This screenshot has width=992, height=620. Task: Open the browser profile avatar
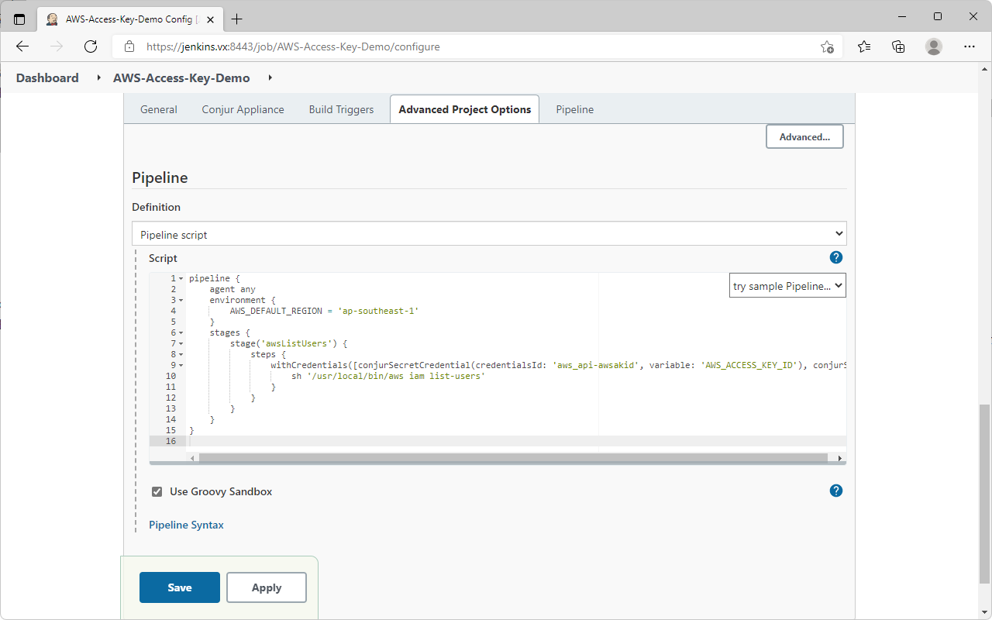click(934, 46)
